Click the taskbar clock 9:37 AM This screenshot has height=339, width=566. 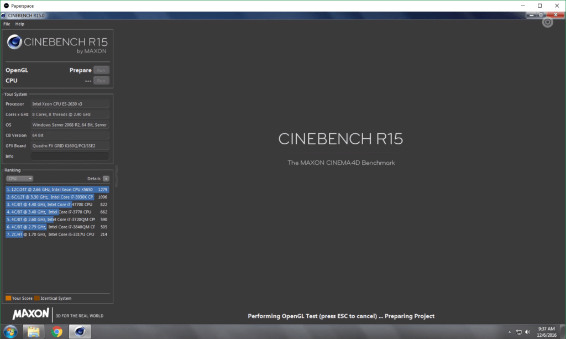[x=547, y=329]
